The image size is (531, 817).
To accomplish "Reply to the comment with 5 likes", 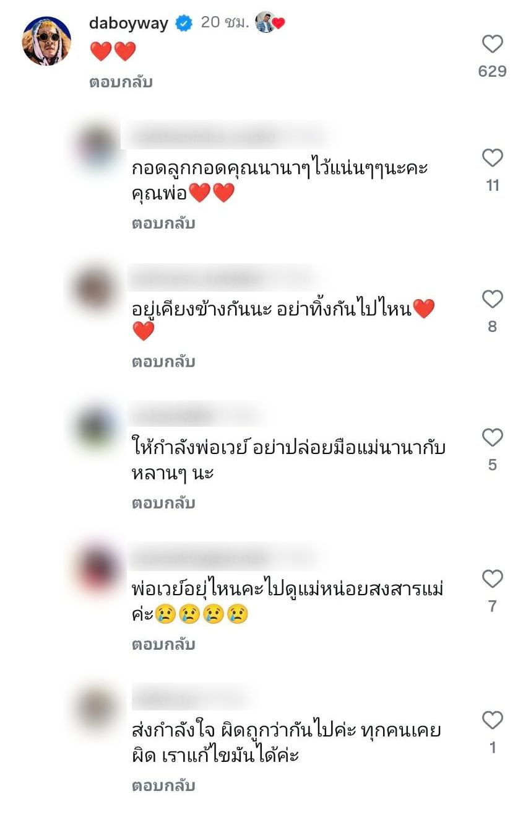I will click(163, 503).
